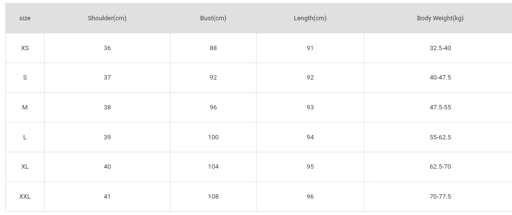Click the Body Weight(kg) column header
Viewport: 512px width, 215px height.
pyautogui.click(x=440, y=18)
